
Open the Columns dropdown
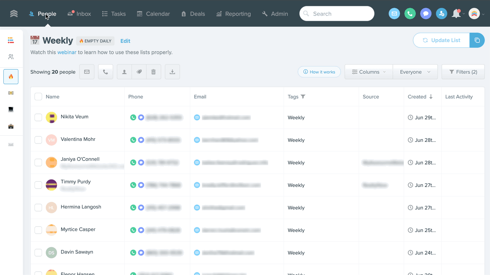pos(369,72)
